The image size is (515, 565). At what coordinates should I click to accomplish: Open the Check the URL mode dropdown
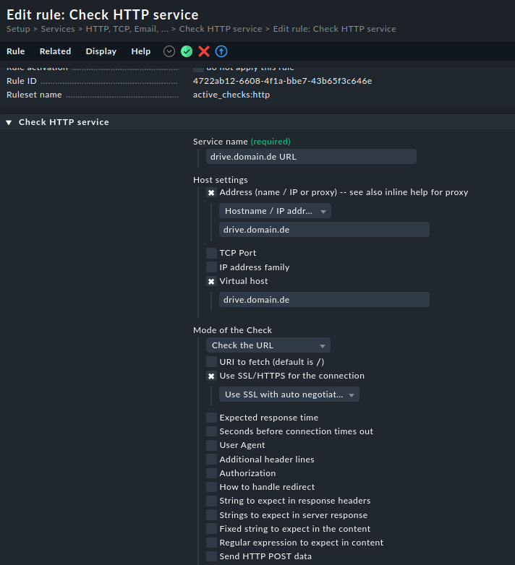coord(268,345)
